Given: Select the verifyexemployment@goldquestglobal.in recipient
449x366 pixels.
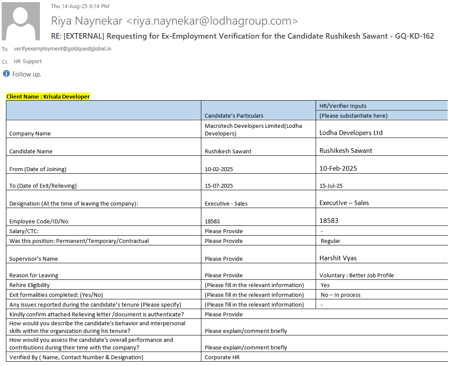Looking at the screenshot, I should coord(62,49).
